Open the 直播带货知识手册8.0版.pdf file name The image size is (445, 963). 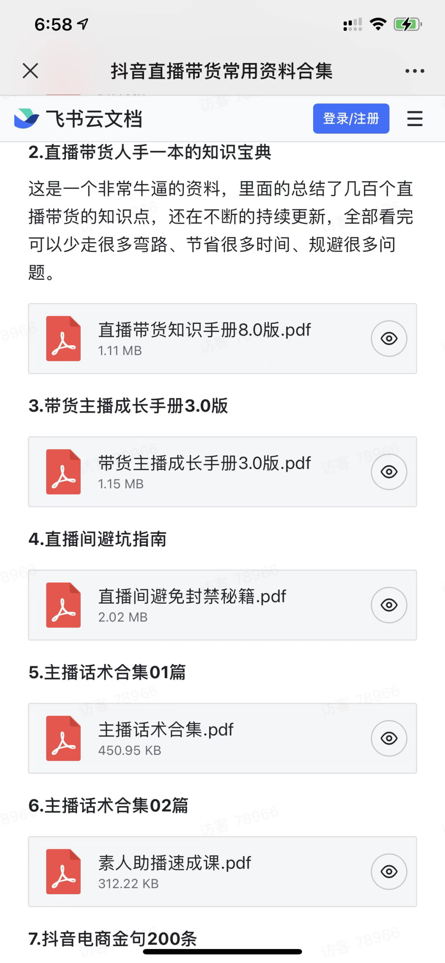204,330
